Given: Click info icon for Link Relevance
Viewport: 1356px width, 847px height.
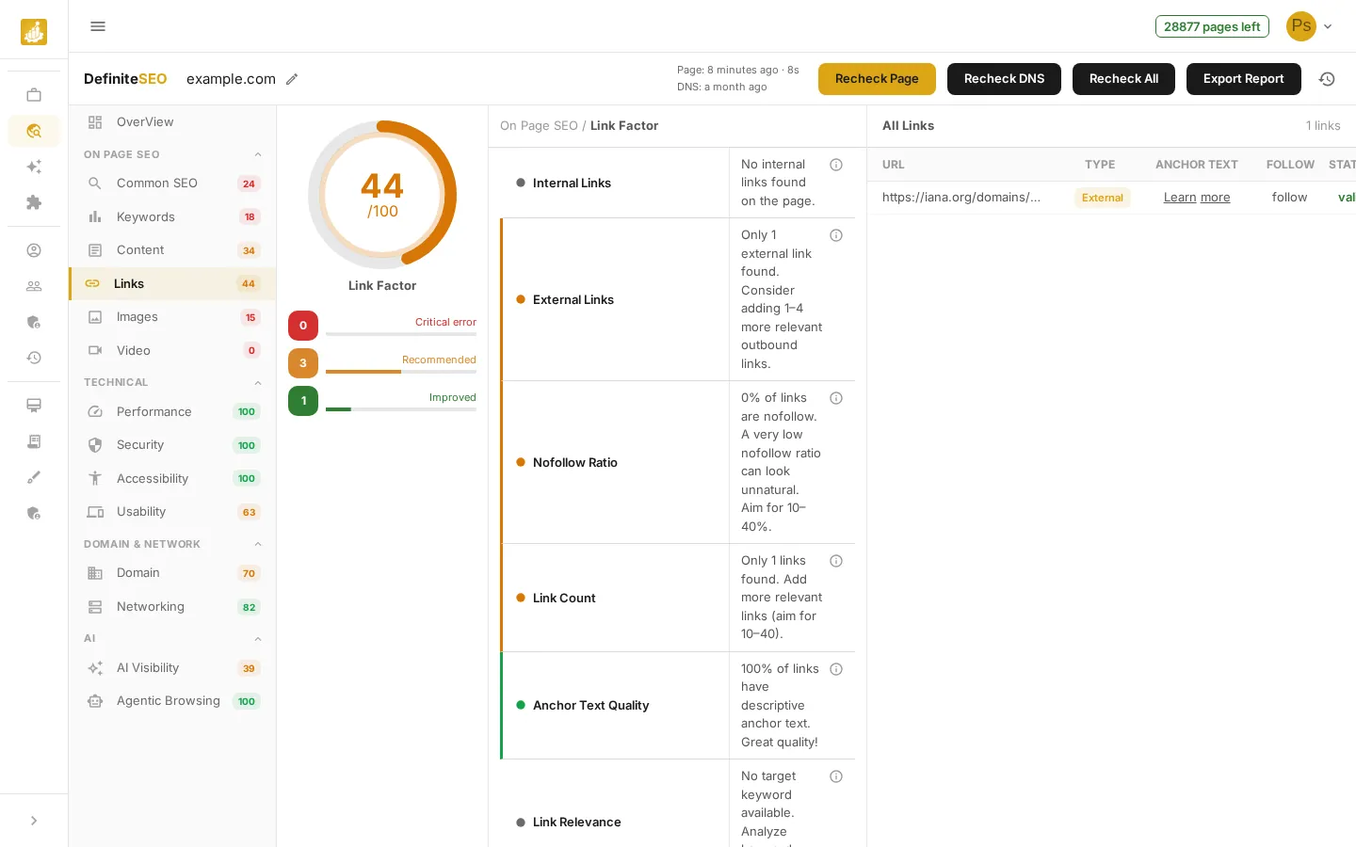Looking at the screenshot, I should [x=836, y=776].
